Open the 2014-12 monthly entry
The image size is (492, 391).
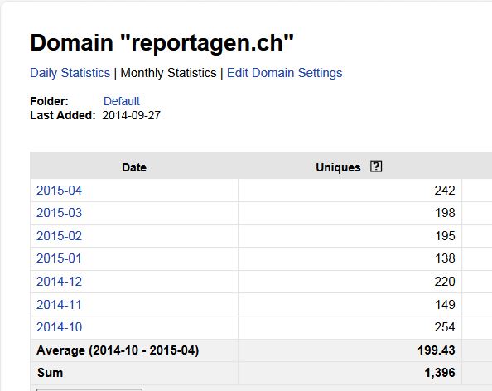59,282
